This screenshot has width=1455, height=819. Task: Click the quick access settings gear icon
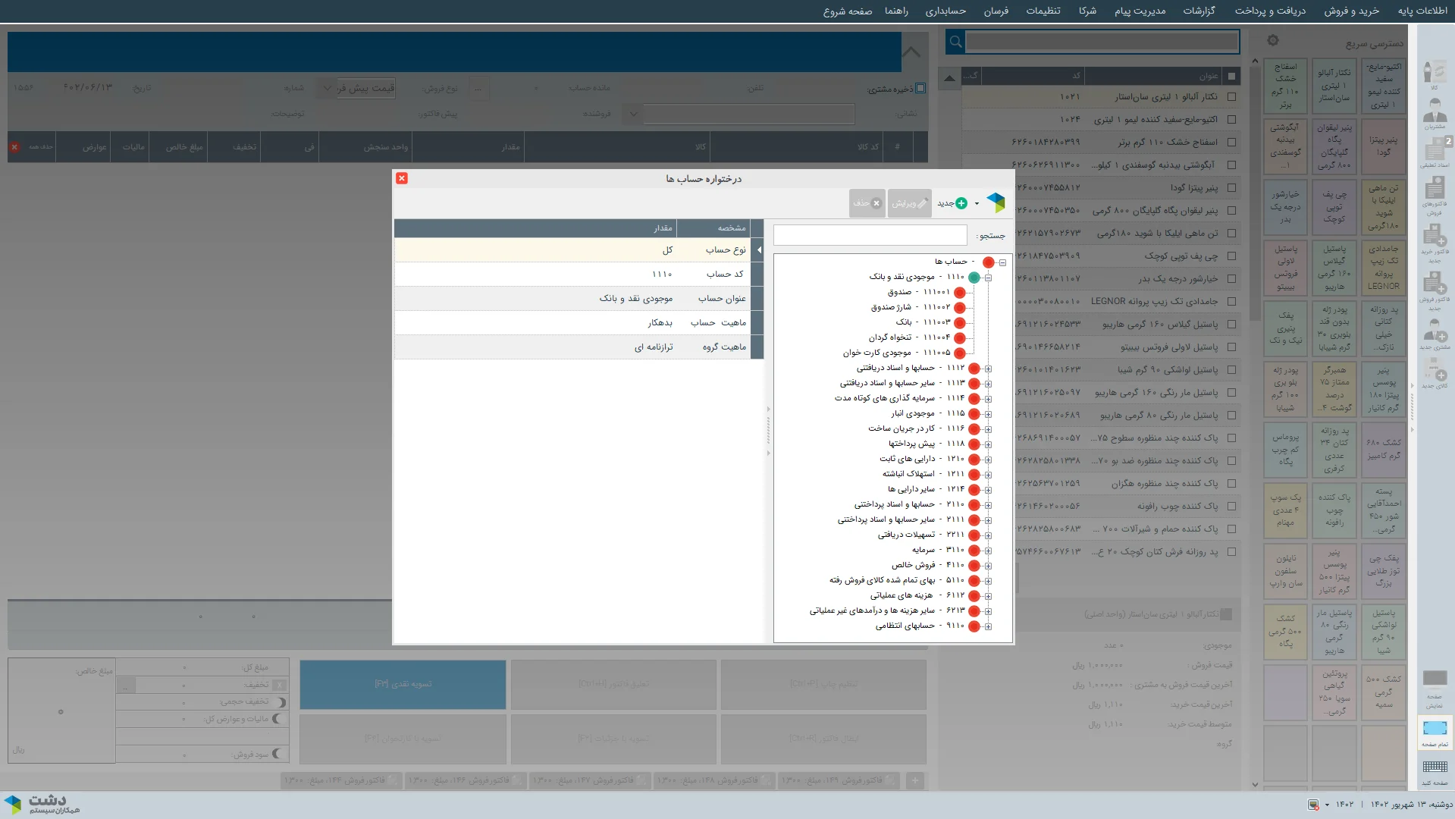click(x=1273, y=40)
